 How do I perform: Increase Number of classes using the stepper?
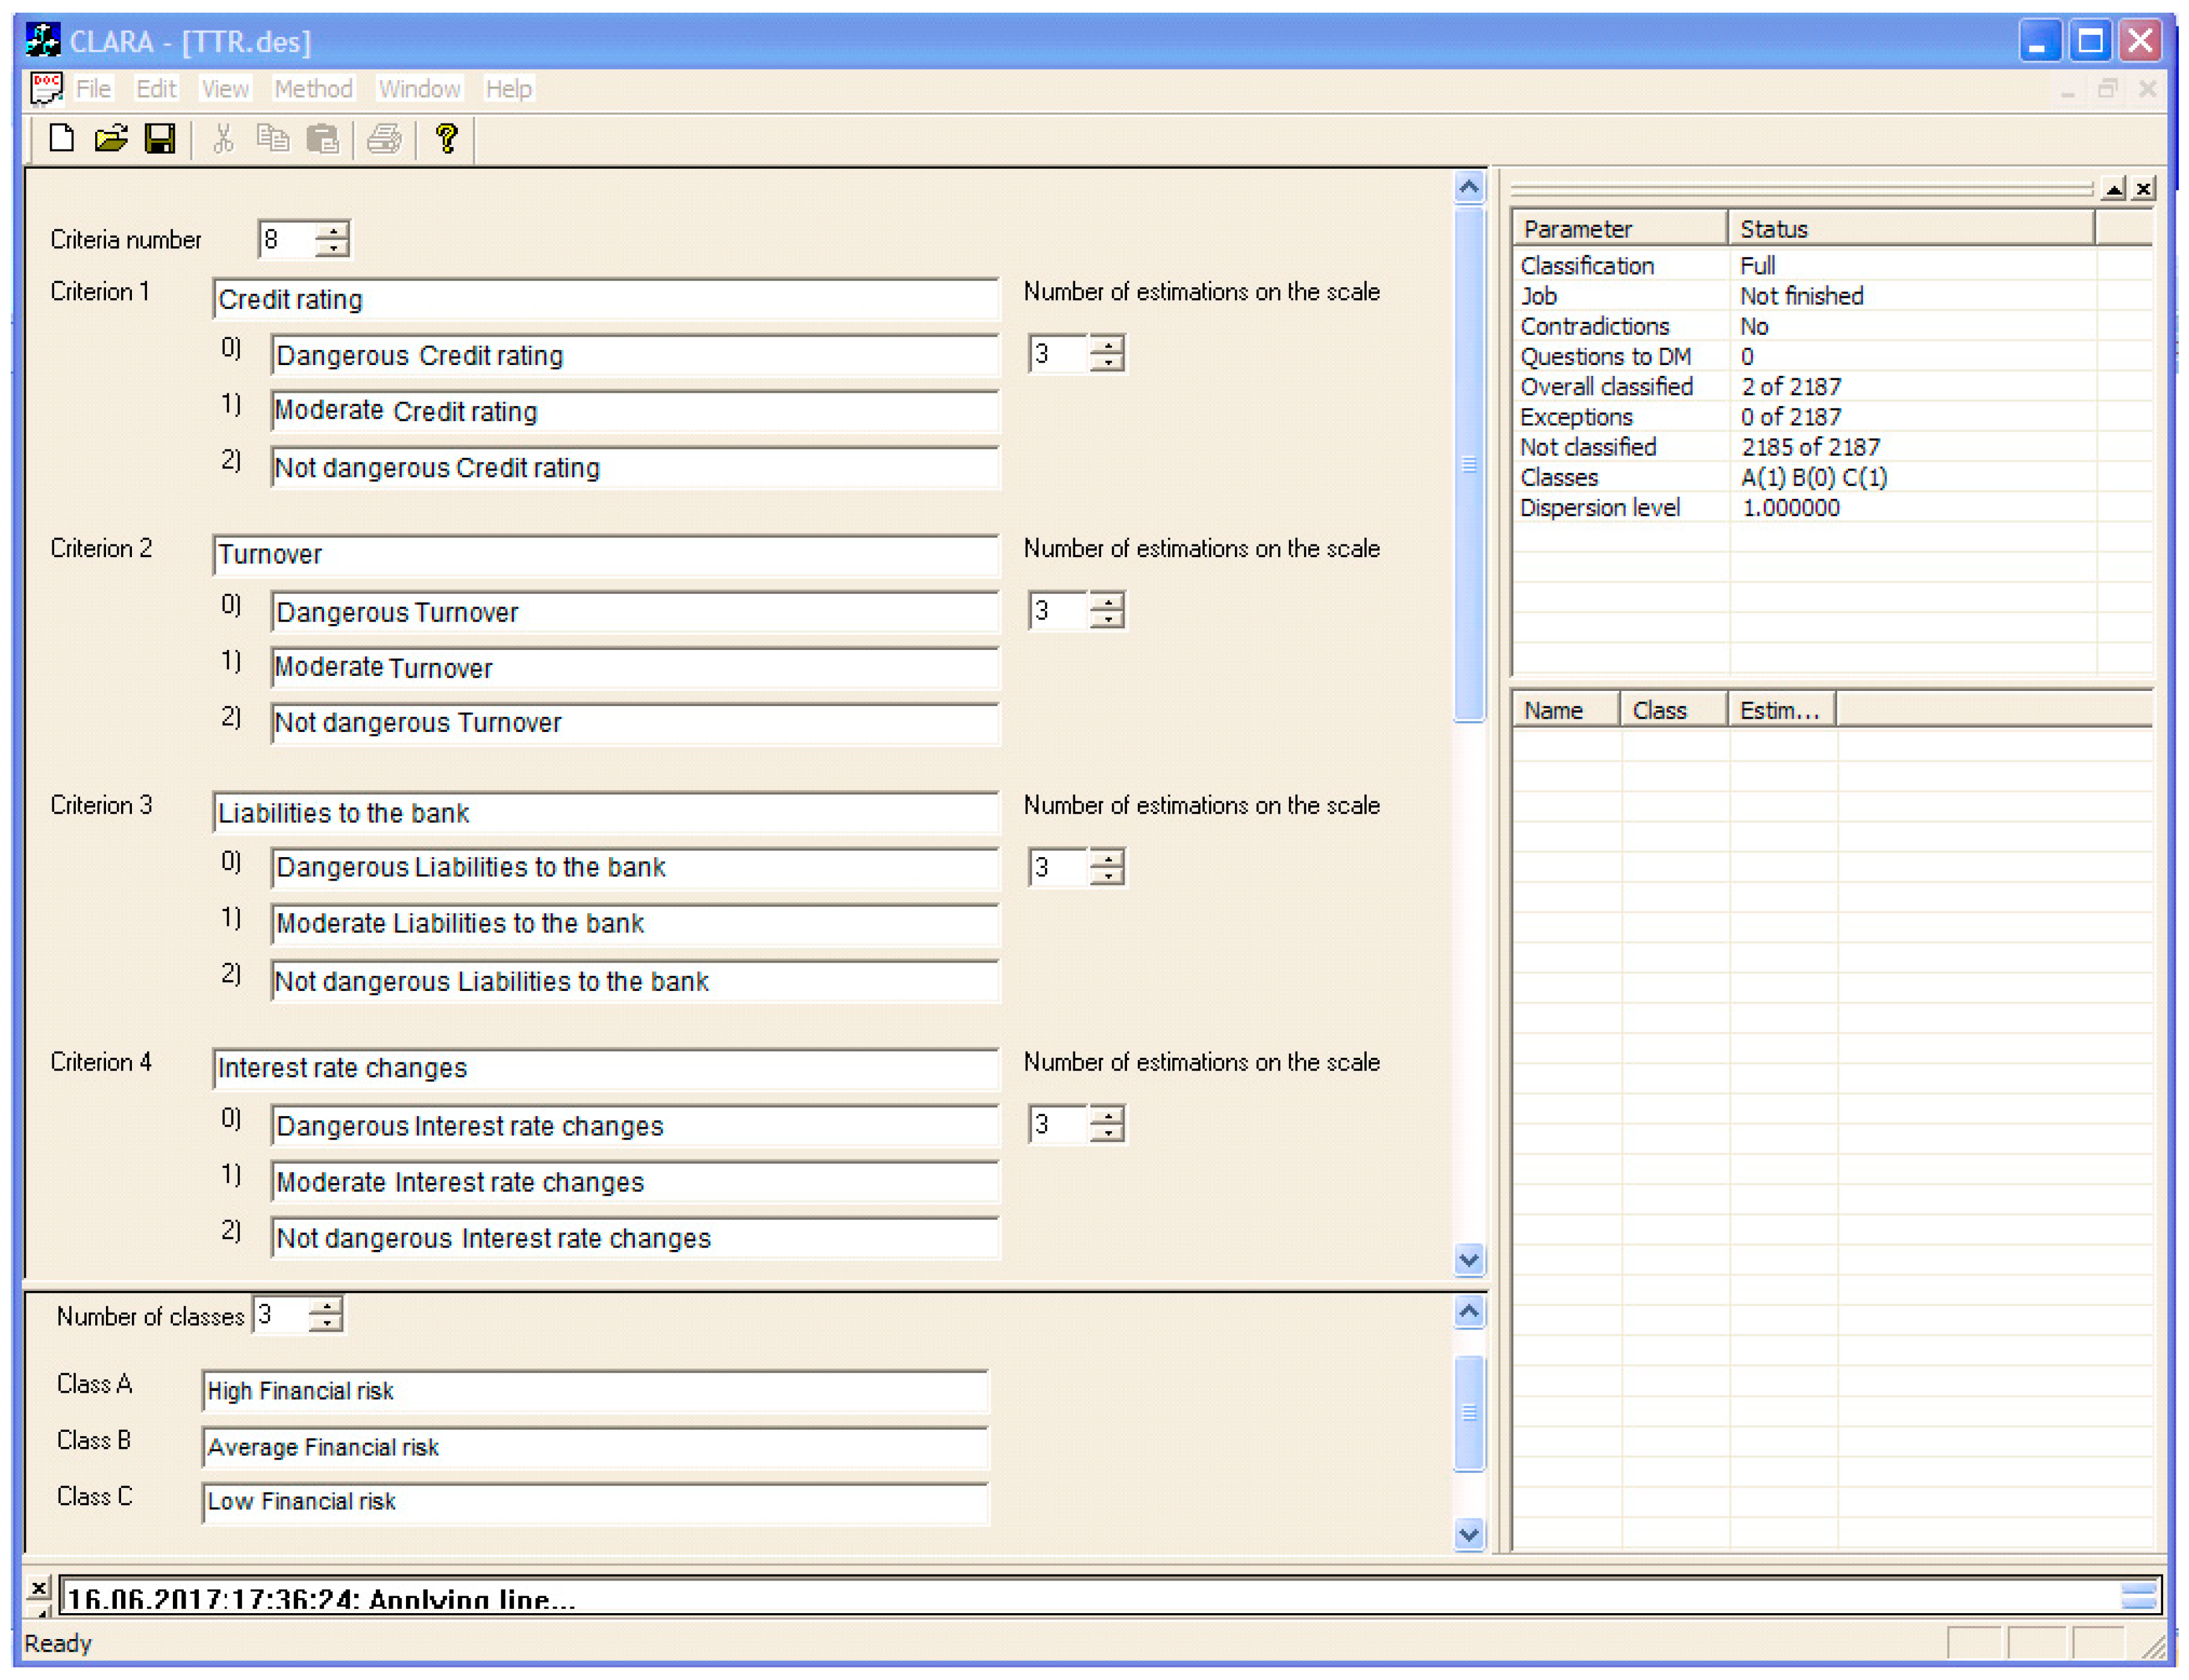pyautogui.click(x=327, y=1305)
